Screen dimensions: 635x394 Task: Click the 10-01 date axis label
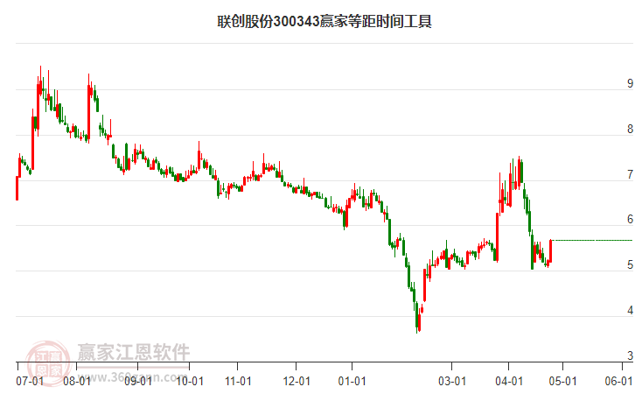[x=190, y=382]
